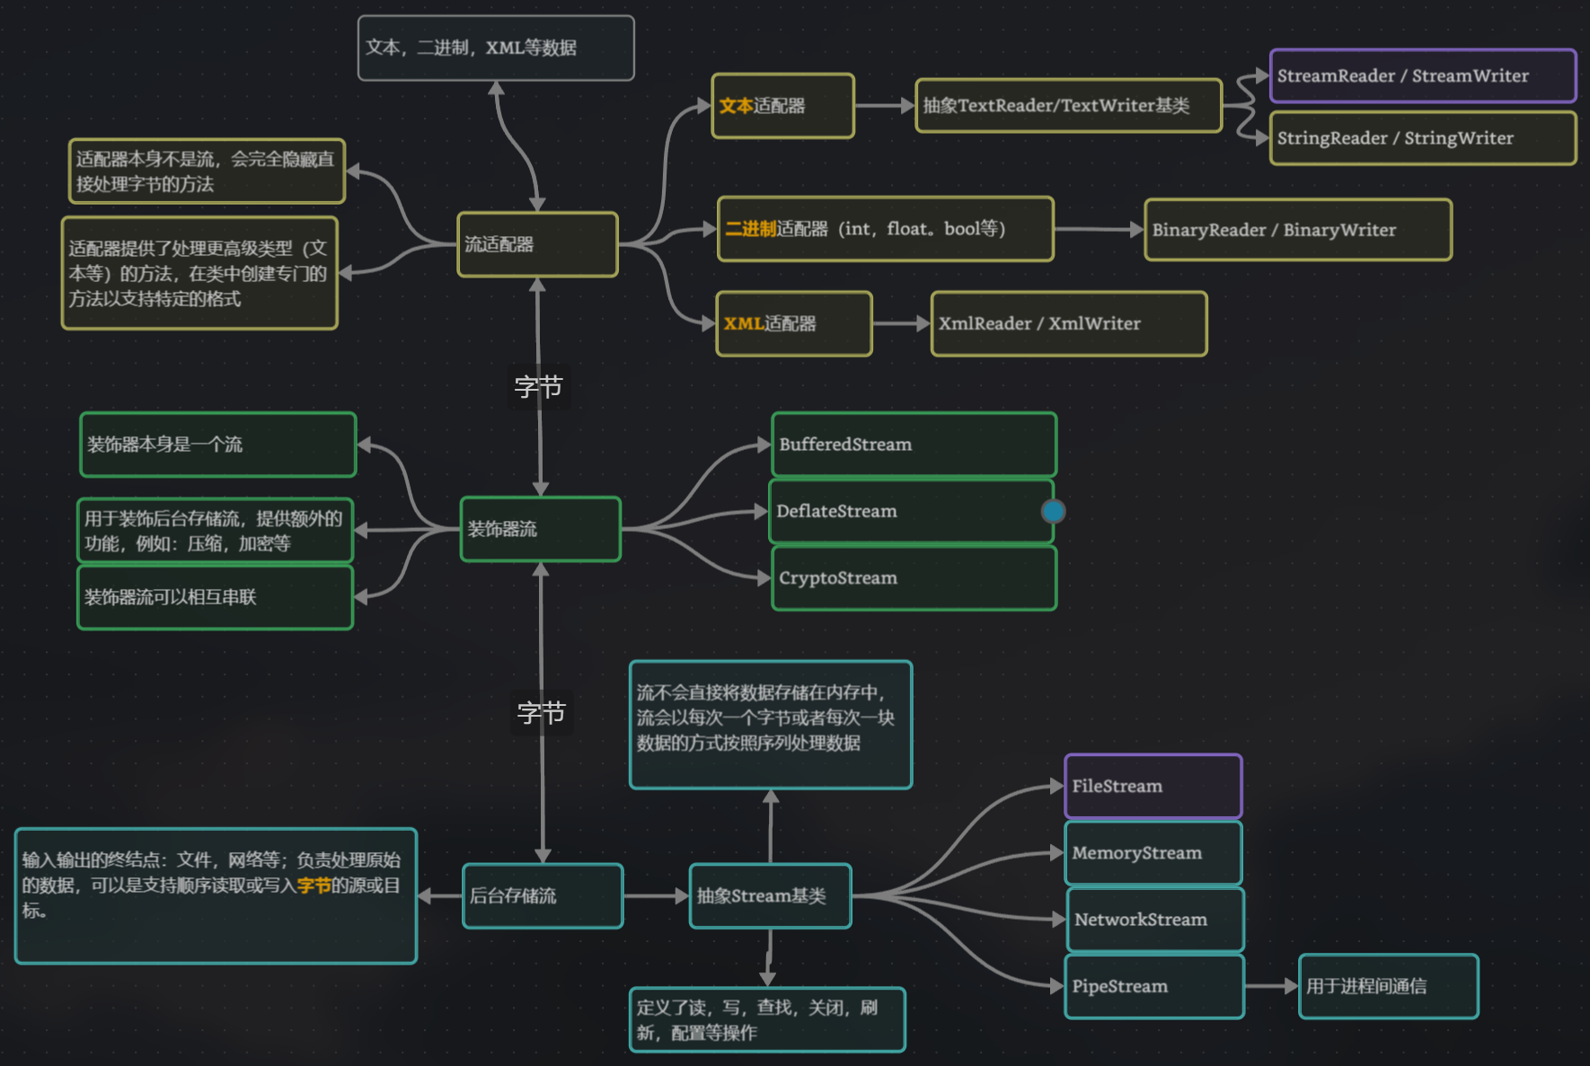Select the 抽象Stream基类 node
The width and height of the screenshot is (1590, 1066).
[x=769, y=895]
